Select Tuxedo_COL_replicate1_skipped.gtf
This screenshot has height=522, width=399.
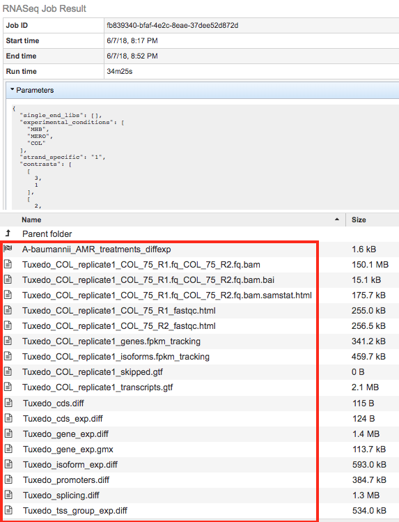click(x=93, y=372)
